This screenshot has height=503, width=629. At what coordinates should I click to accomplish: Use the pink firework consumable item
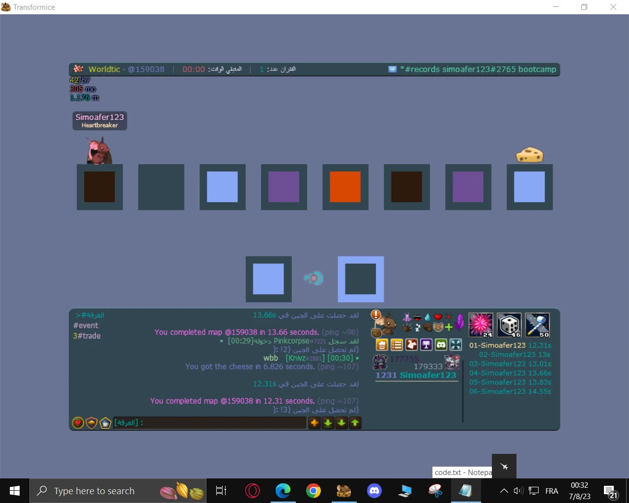click(481, 325)
